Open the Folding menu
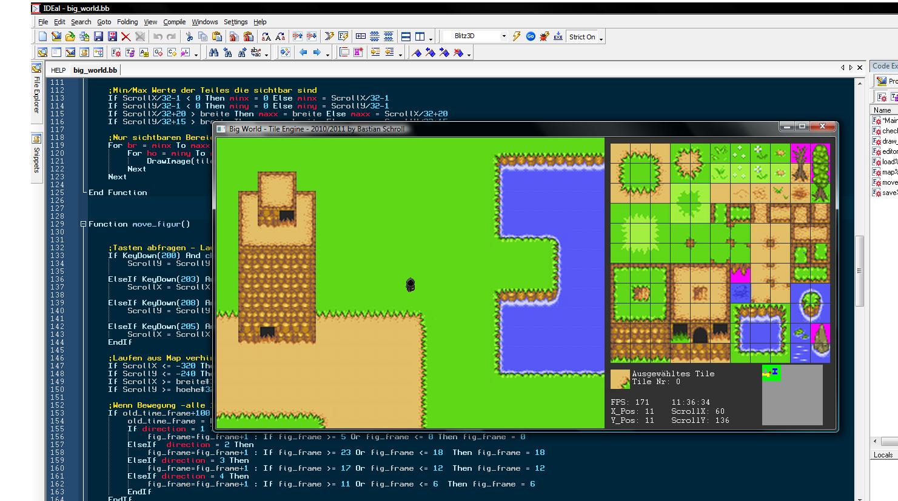This screenshot has height=501, width=898. 127,22
